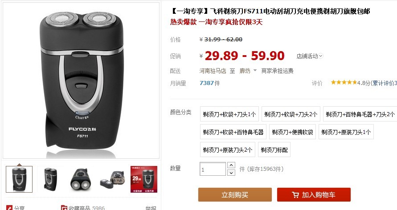
Task: View the red promotional thumbnail image
Action: 144,179
